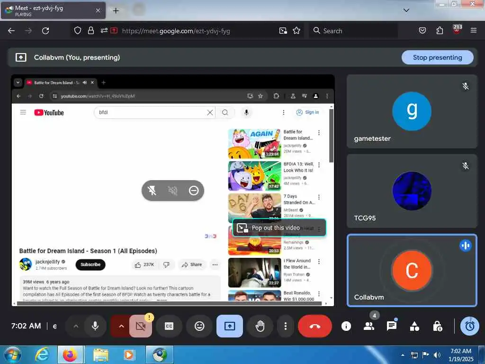Screen dimensions: 485x364
Task: Click the muted mic icon on TCG95 tile
Action: point(465,166)
